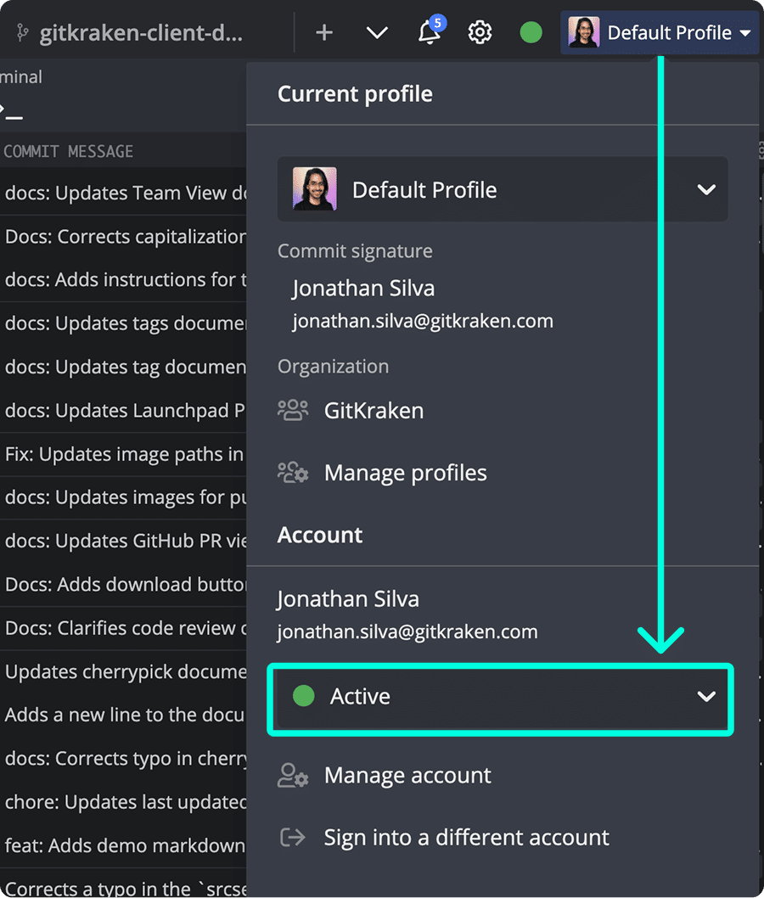Click the COMMIT MESSAGE column header
Image resolution: width=764 pixels, height=898 pixels.
[x=68, y=151]
